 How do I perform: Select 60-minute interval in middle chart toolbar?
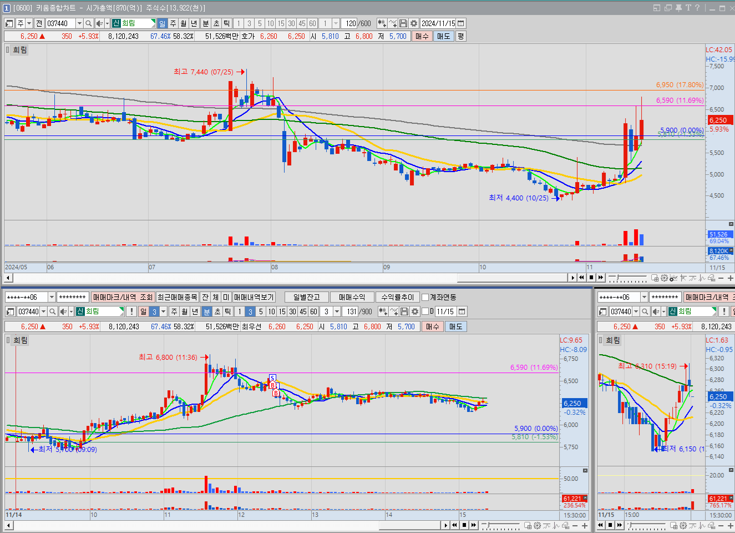click(313, 311)
